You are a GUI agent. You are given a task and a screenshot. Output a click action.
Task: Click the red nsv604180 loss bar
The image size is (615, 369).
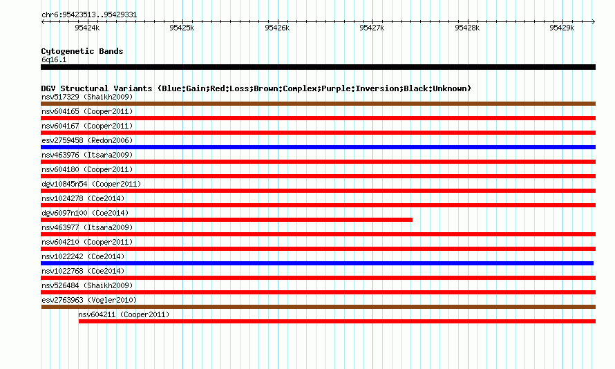[x=318, y=176]
